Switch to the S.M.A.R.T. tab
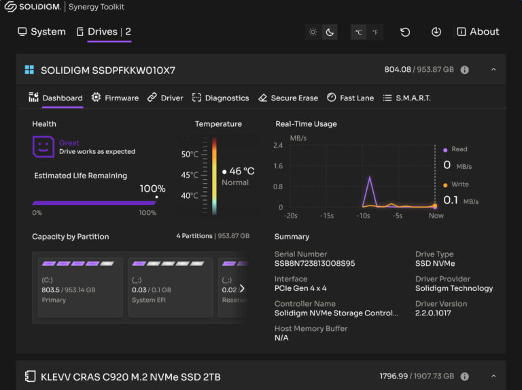522x390 pixels. click(x=406, y=98)
